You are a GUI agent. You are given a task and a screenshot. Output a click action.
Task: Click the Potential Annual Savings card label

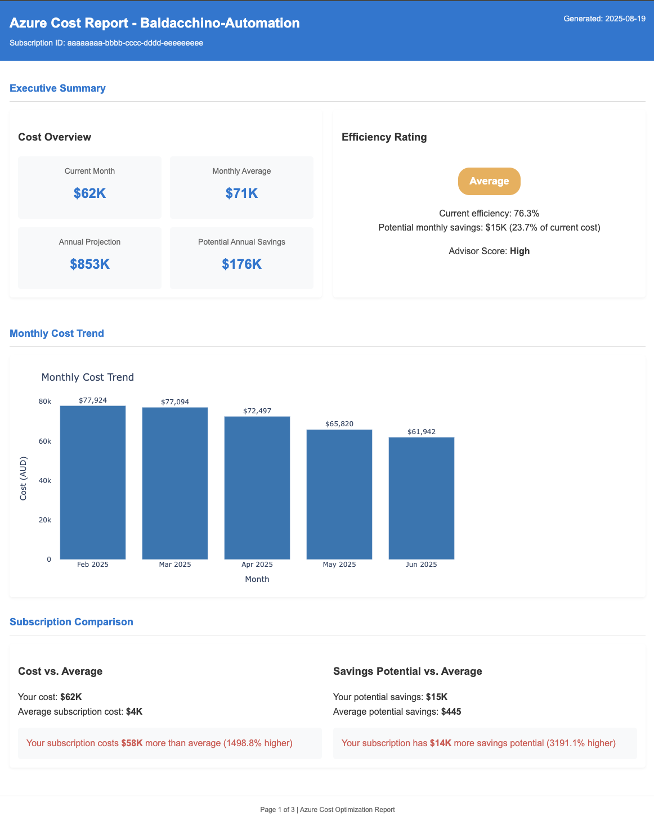coord(241,242)
